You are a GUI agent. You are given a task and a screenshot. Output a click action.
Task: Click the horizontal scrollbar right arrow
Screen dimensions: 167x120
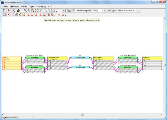click(x=162, y=114)
